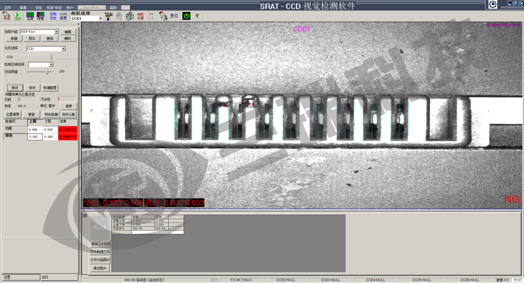This screenshot has width=524, height=283.
Task: Click the 不合格 count field
Action: point(67,99)
